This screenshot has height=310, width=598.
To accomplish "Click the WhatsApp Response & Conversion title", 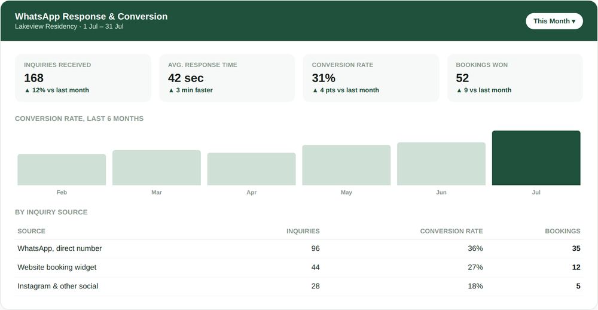I will click(91, 16).
